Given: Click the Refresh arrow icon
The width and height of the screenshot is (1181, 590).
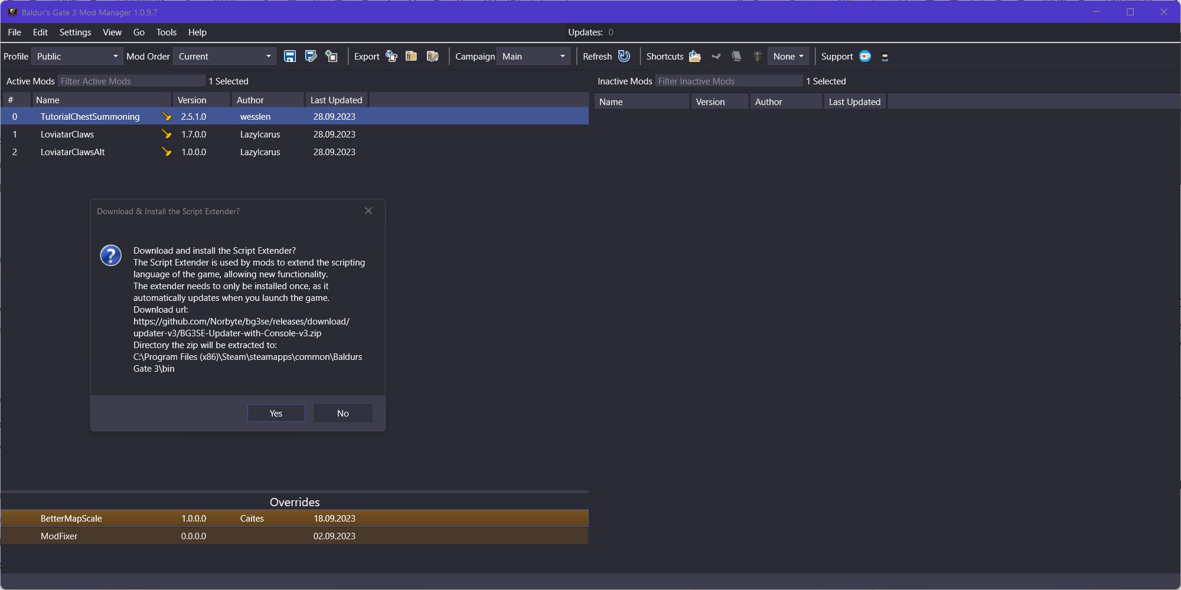Looking at the screenshot, I should pyautogui.click(x=624, y=56).
